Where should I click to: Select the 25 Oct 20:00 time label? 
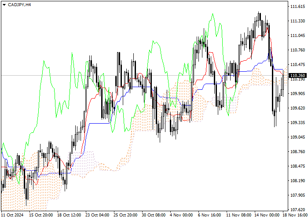coord(125,215)
